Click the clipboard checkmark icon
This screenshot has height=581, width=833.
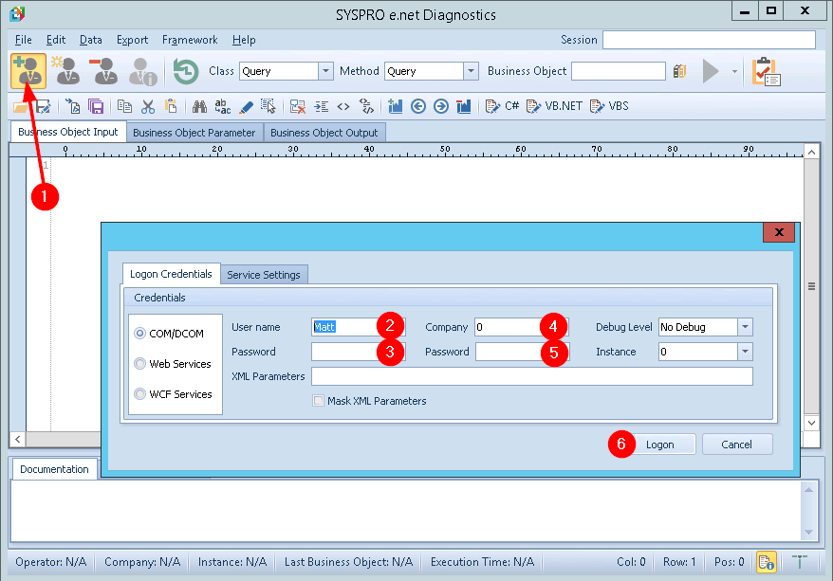click(x=766, y=71)
